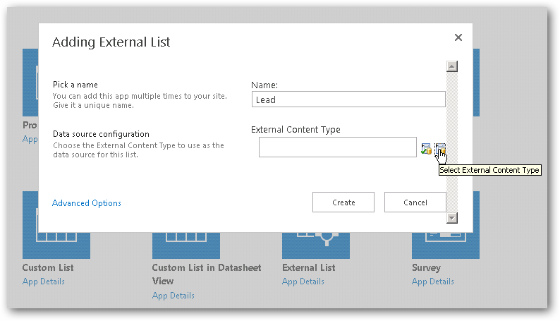Click the Check if External Content Type exists icon
This screenshot has width=560, height=321.
426,148
